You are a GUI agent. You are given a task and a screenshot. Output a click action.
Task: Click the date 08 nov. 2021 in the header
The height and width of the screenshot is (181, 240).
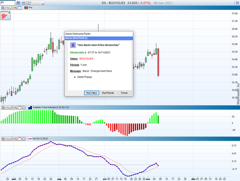[x=163, y=3]
